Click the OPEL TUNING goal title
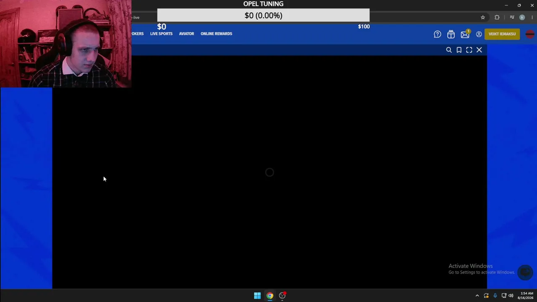This screenshot has height=302, width=537. tap(263, 4)
